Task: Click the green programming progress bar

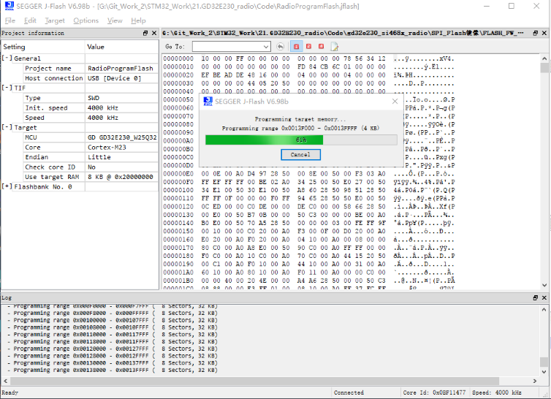Action: (301, 140)
